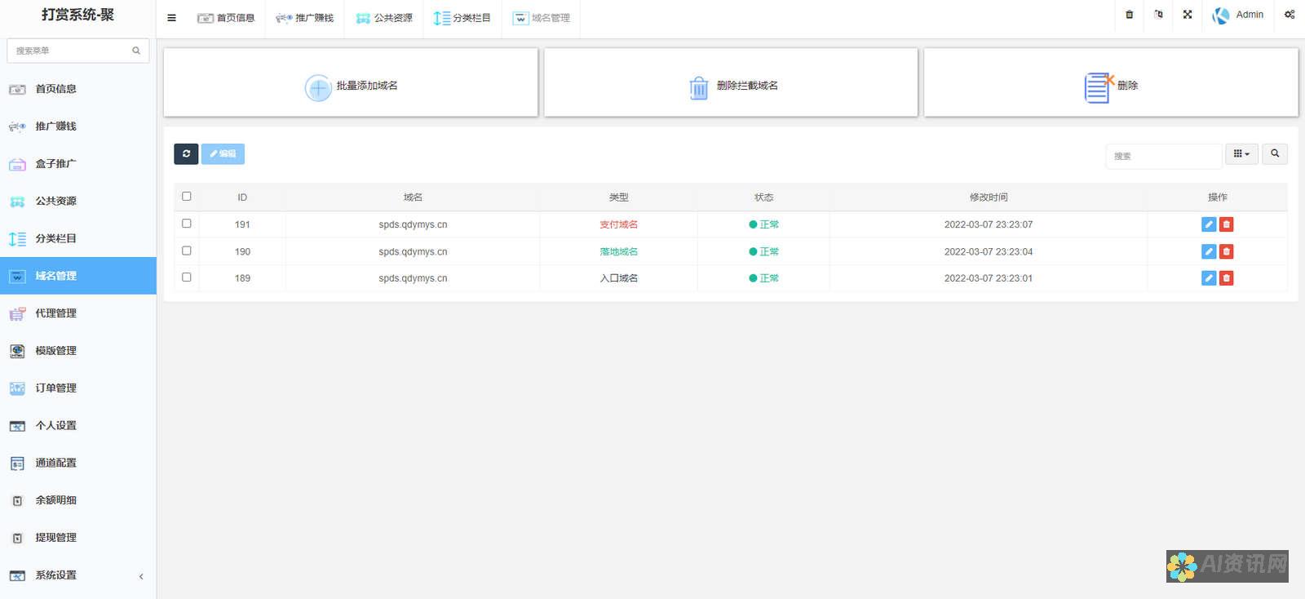This screenshot has height=599, width=1305.
Task: Click the refresh table button
Action: [x=186, y=153]
